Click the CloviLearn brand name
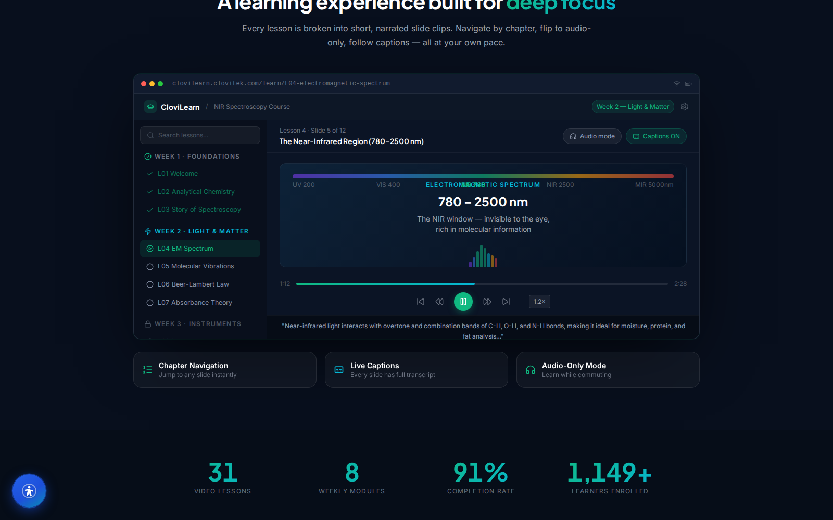 [180, 107]
